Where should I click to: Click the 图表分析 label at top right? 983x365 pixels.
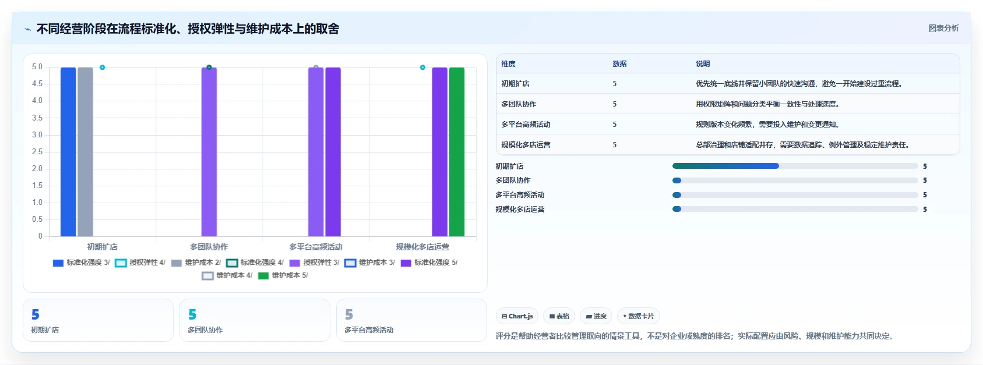tap(943, 28)
